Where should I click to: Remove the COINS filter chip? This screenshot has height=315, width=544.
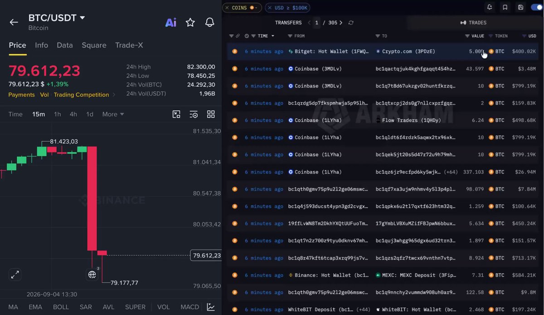point(227,8)
